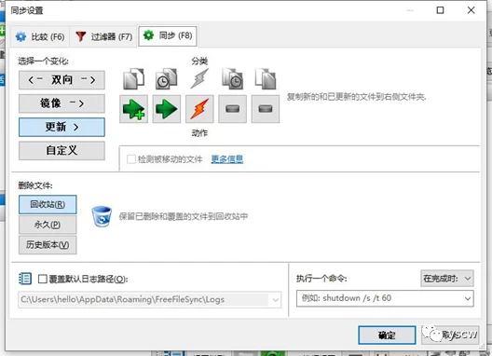The image size is (492, 356).
Task: Toggle the do-nothing action under right-newer
Action: 233,109
